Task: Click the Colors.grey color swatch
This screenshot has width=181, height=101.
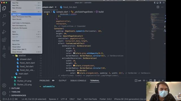Action: [74, 53]
